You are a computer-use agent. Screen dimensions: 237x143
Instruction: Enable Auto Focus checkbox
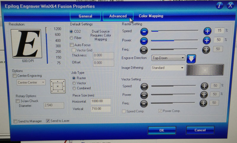72,45
